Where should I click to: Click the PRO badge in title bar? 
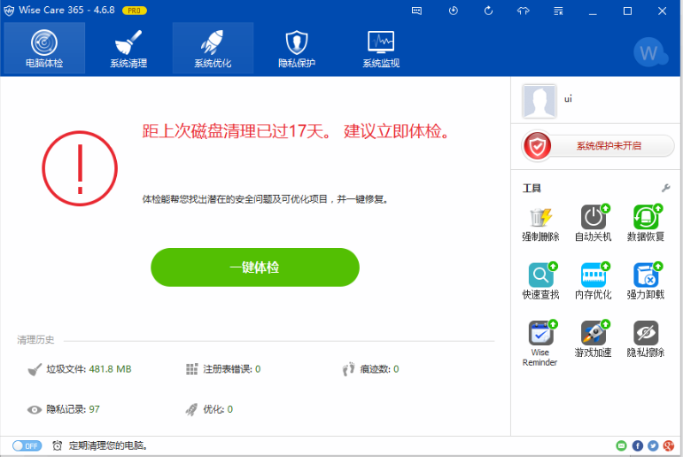click(x=134, y=11)
